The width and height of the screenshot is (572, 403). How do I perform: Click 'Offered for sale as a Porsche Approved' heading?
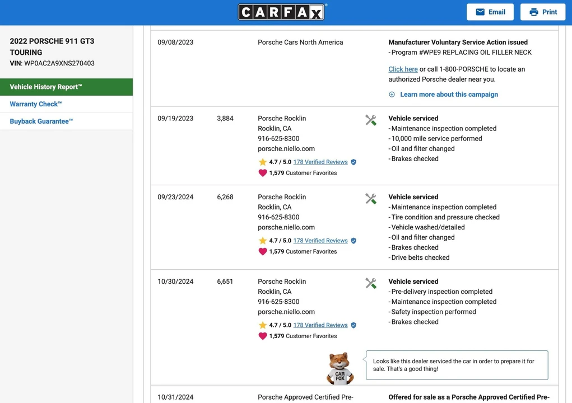point(469,397)
